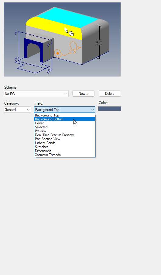Viewport: 161px width, 275px height.
Task: Collapse the Field dropdown showing Background Top
Action: click(x=65, y=110)
